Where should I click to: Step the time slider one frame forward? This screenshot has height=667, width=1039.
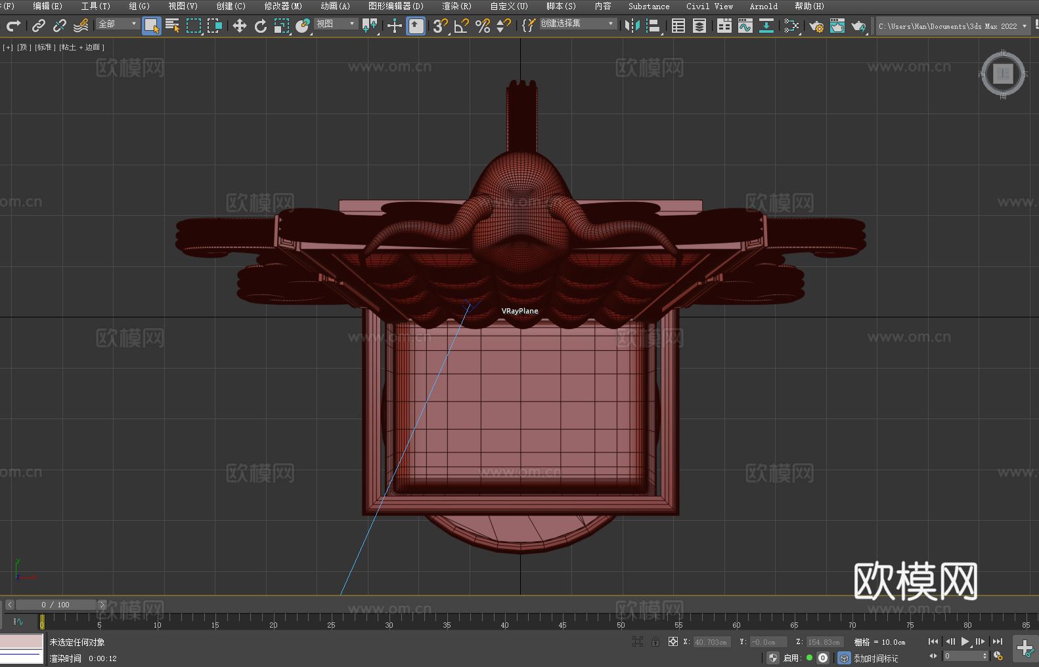click(102, 605)
